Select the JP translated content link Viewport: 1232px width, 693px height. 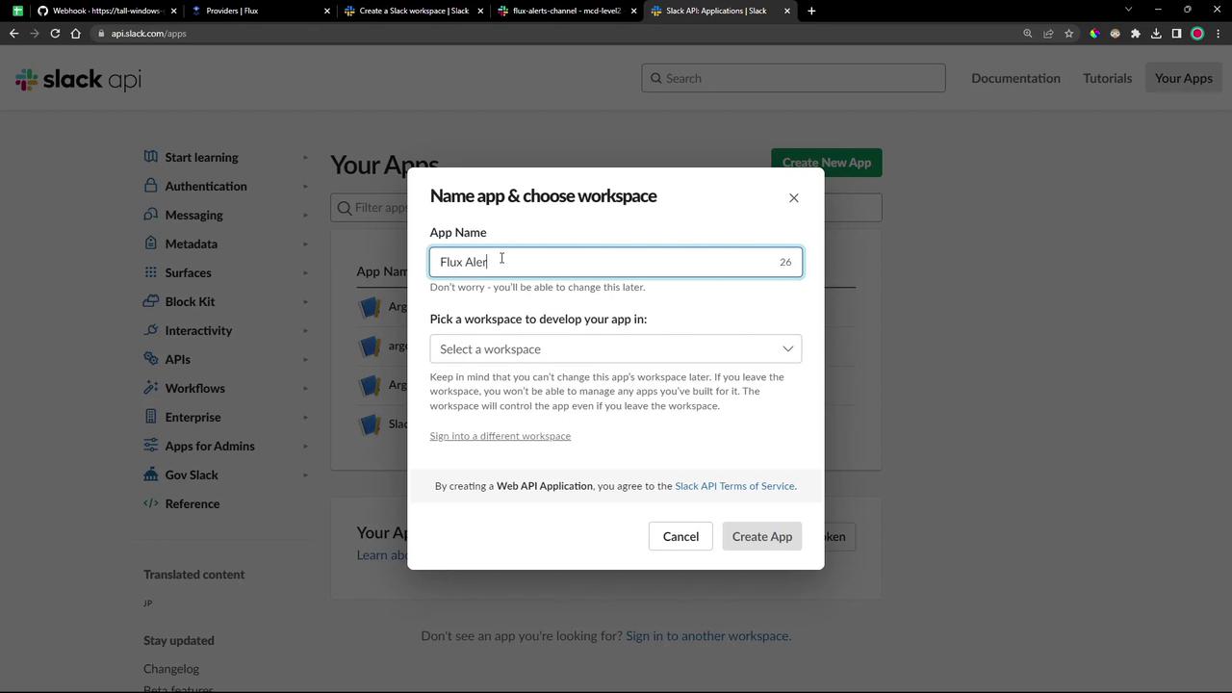click(148, 603)
